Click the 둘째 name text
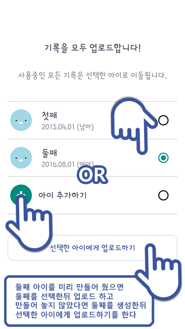Screen dimensions: 185x329 click(49, 152)
